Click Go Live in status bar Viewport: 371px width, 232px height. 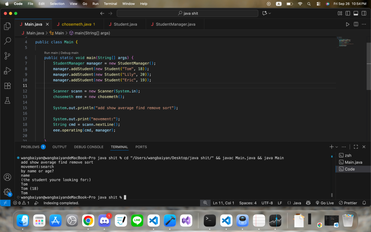tap(325, 203)
